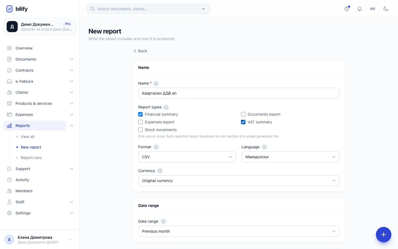This screenshot has width=398, height=249.
Task: Click the Members people icon
Action: click(9, 191)
